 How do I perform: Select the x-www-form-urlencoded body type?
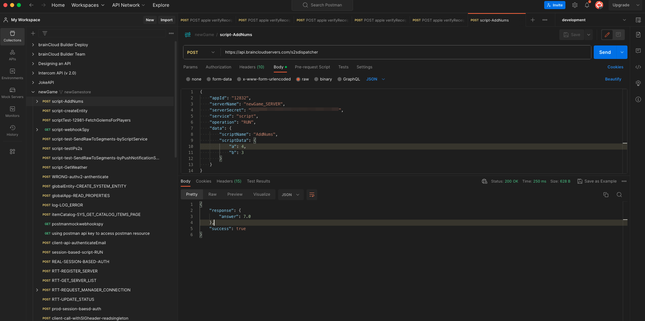coord(239,79)
